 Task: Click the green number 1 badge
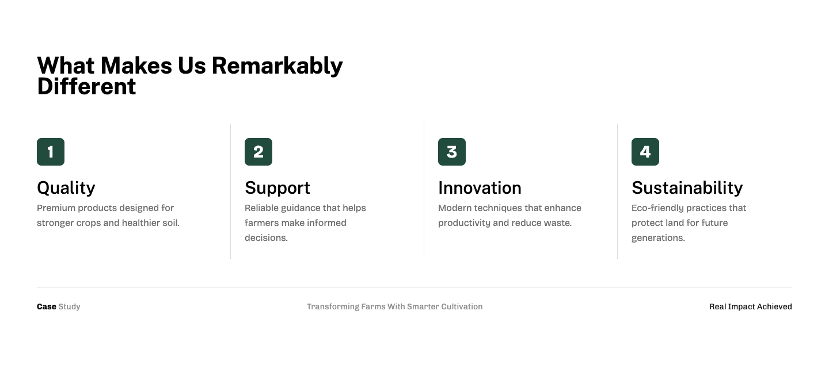tap(51, 152)
